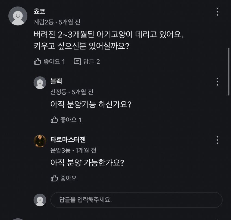
Task: Click the thumbs-up icon under 아직 분양가능 하신가요?
Action: click(x=54, y=120)
